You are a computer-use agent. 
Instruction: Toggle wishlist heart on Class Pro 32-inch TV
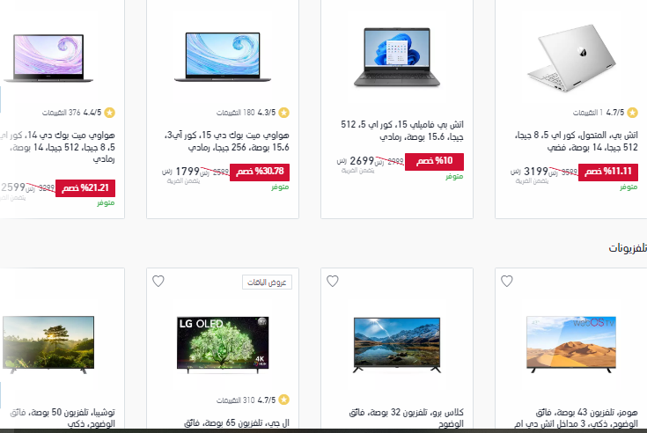click(333, 282)
